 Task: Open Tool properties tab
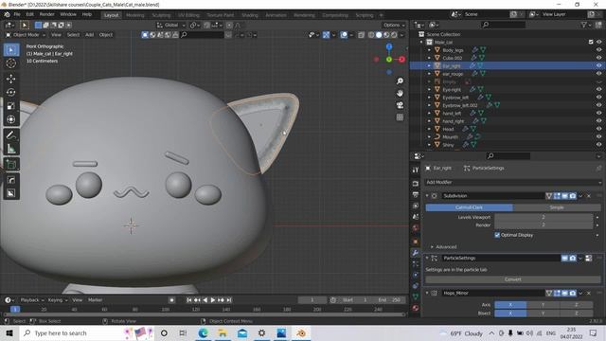(416, 170)
